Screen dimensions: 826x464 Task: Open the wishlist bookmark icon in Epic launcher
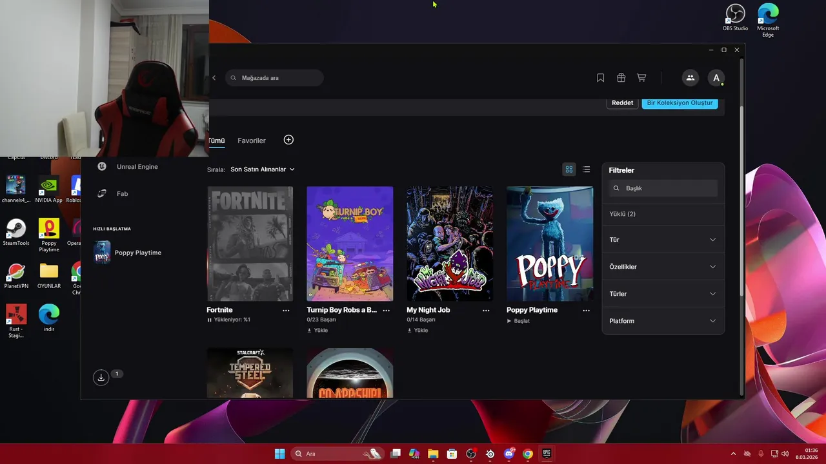600,78
